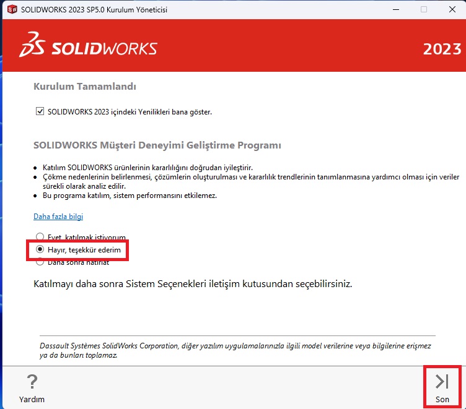Pick the Daha sonra hatırlat option

click(x=40, y=262)
